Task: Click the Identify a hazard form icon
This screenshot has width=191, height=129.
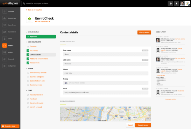Action: click(28, 107)
